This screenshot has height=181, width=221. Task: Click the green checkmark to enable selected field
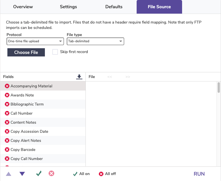[x=39, y=173]
